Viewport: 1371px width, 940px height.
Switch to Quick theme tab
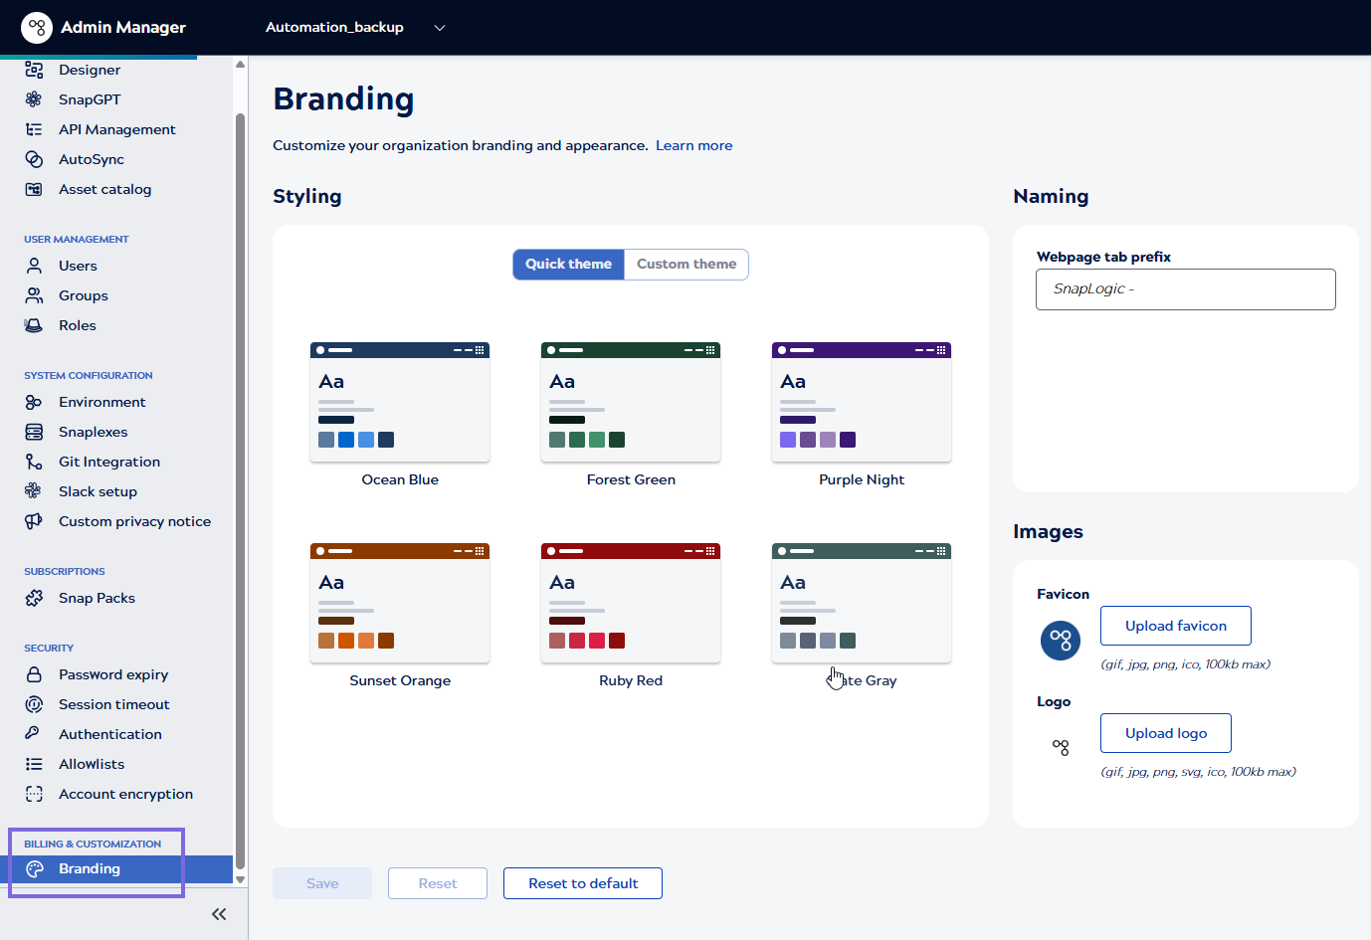pyautogui.click(x=569, y=265)
